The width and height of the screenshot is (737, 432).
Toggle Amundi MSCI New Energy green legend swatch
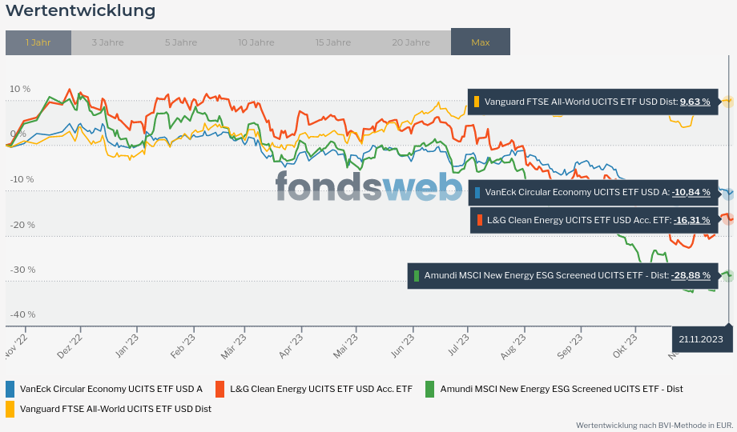tap(430, 389)
